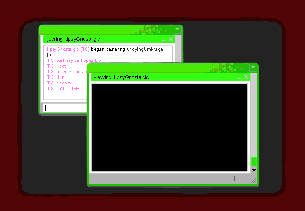305x211 pixels.
Task: Open the viewing window's top-right dropdown arrow
Action: [x=253, y=68]
